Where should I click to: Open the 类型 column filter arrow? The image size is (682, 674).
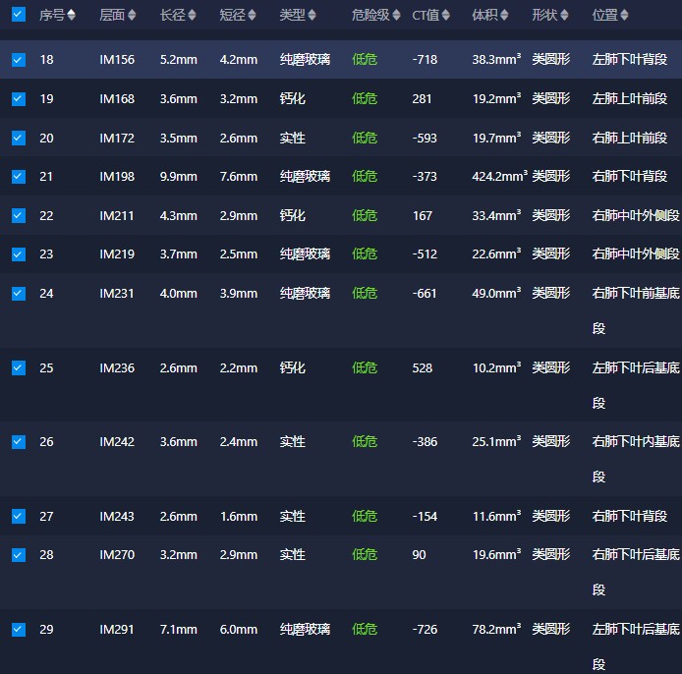point(313,17)
